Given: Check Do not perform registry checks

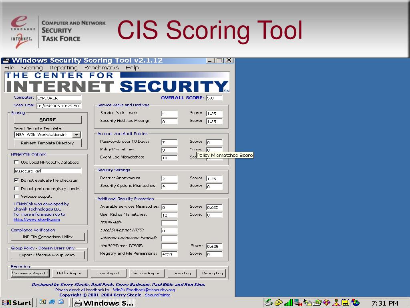Looking at the screenshot, I should coord(16,188).
